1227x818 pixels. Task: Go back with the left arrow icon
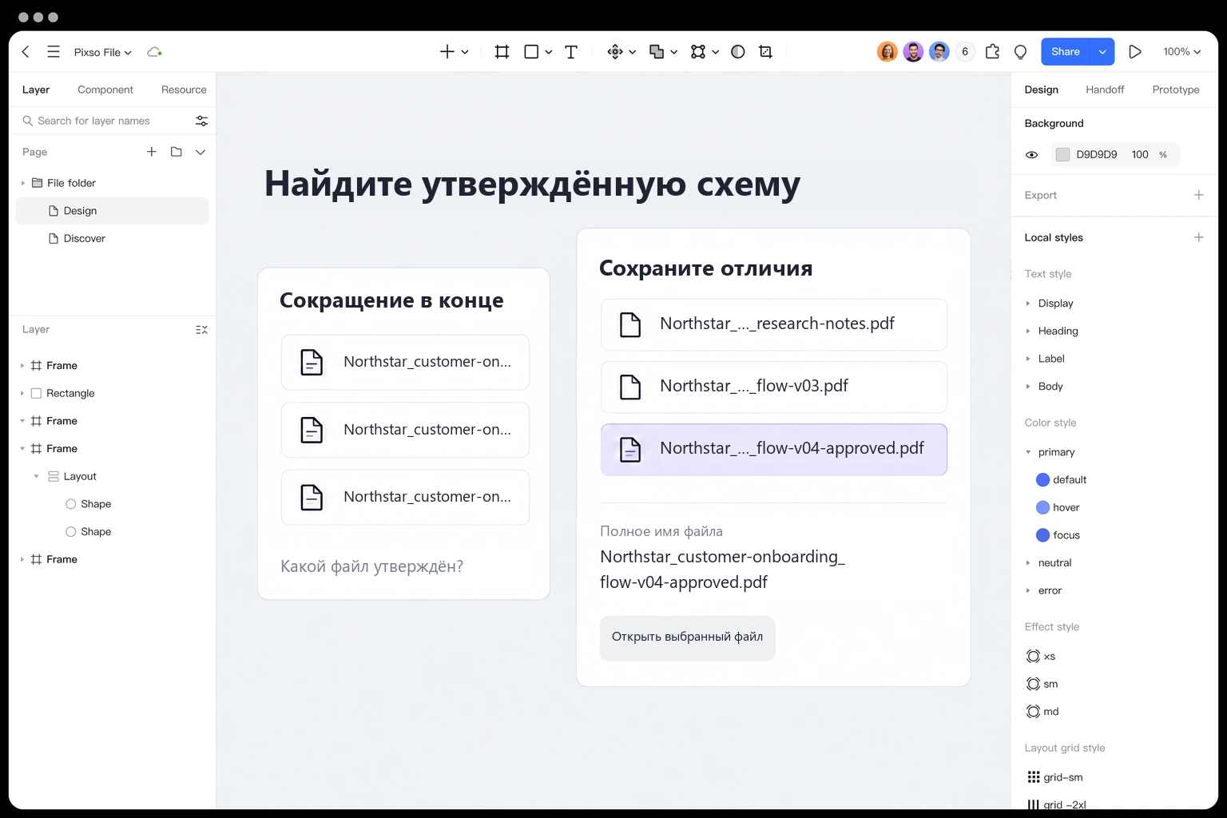click(x=26, y=52)
